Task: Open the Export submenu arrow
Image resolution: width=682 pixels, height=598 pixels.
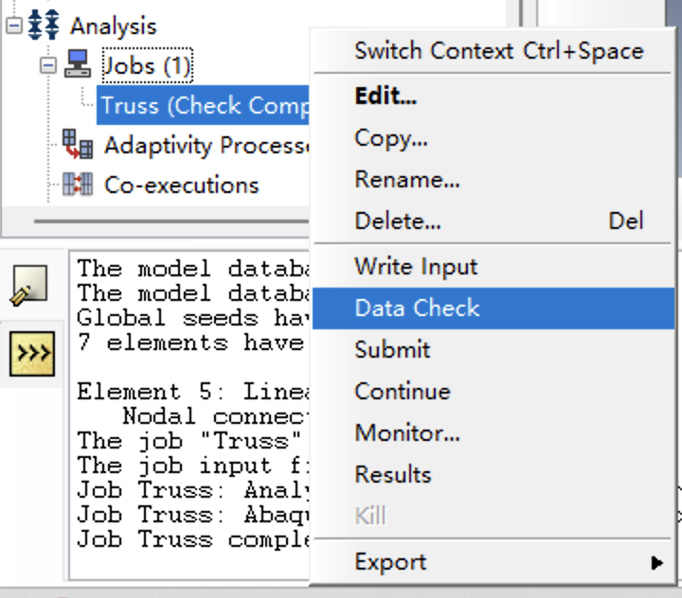Action: pyautogui.click(x=656, y=563)
